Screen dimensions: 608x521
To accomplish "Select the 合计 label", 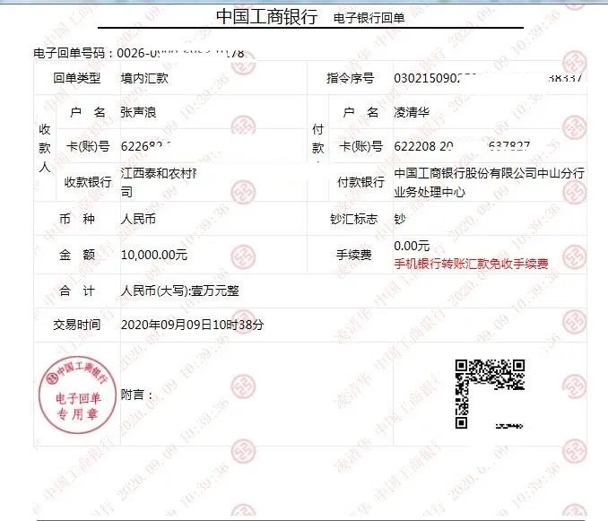I will (x=77, y=291).
